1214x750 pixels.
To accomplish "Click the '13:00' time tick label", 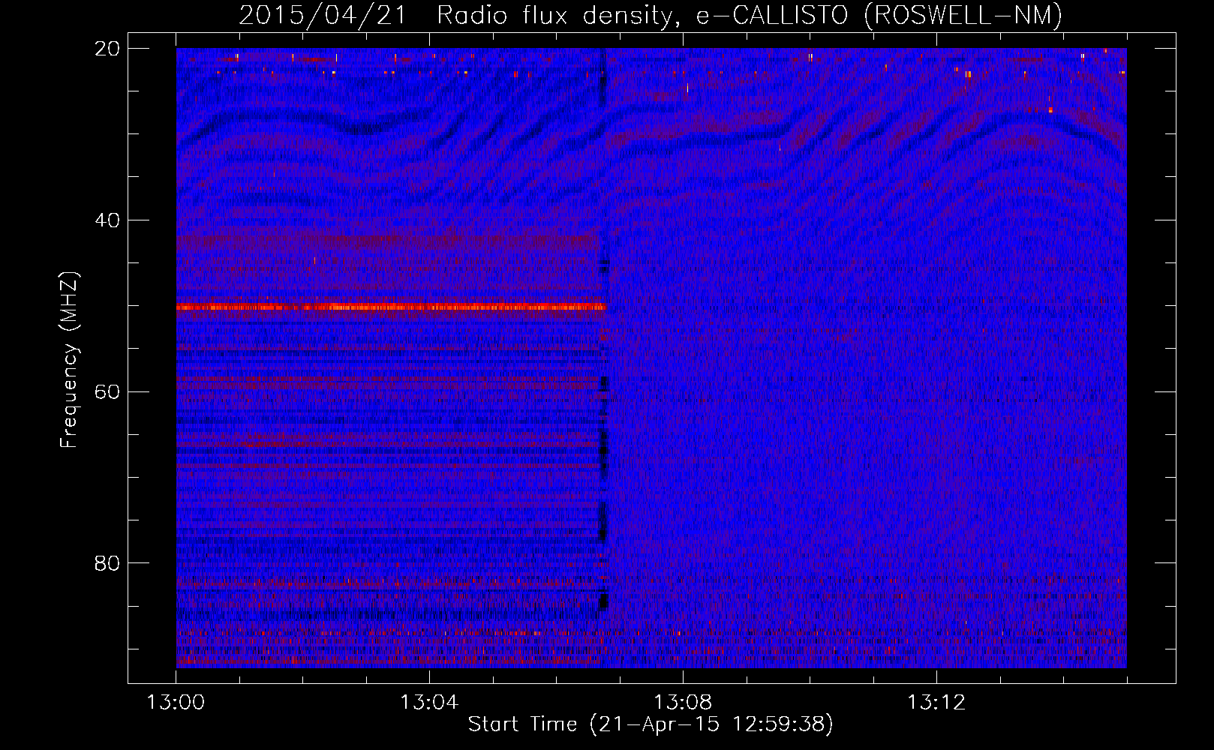I will [176, 703].
